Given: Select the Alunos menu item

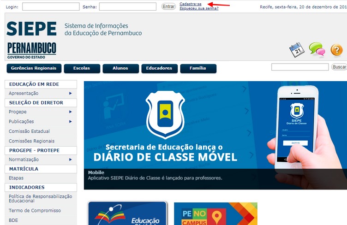Looking at the screenshot, I should (x=120, y=68).
